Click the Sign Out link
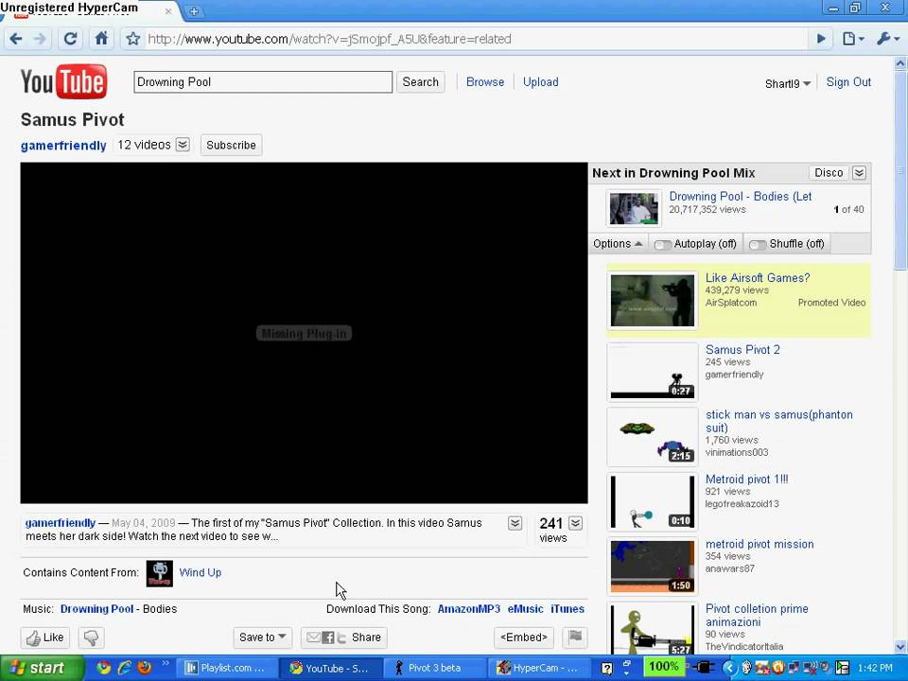 pos(848,82)
